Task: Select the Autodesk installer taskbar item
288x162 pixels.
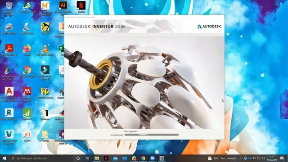Action: click(162, 158)
